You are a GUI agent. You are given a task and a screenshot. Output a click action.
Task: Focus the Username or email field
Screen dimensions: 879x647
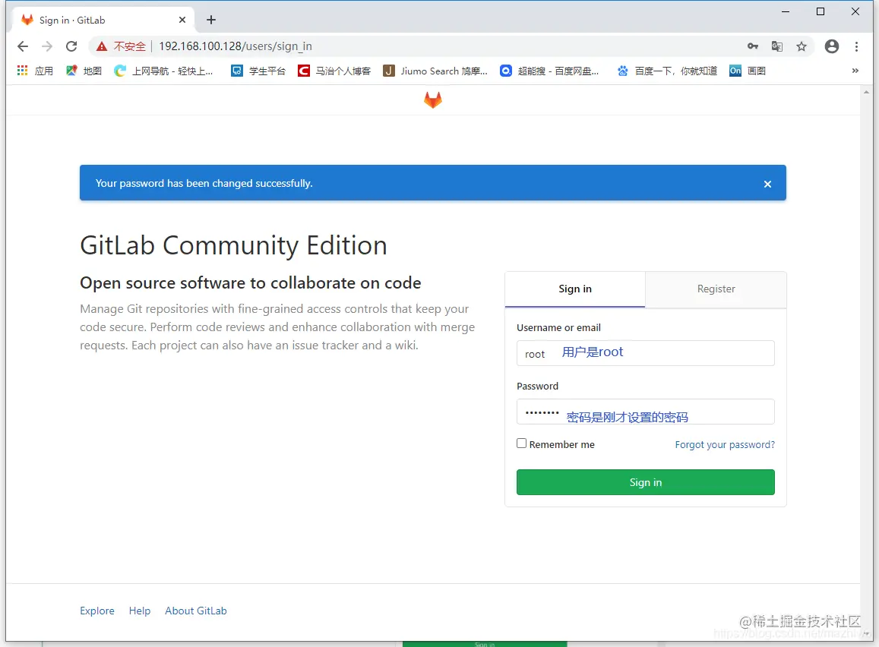pyautogui.click(x=645, y=353)
